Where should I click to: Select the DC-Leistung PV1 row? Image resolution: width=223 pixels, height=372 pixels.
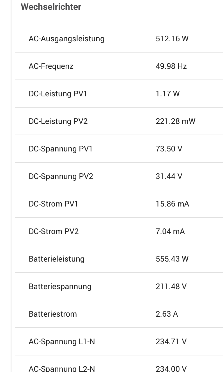pyautogui.click(x=119, y=94)
